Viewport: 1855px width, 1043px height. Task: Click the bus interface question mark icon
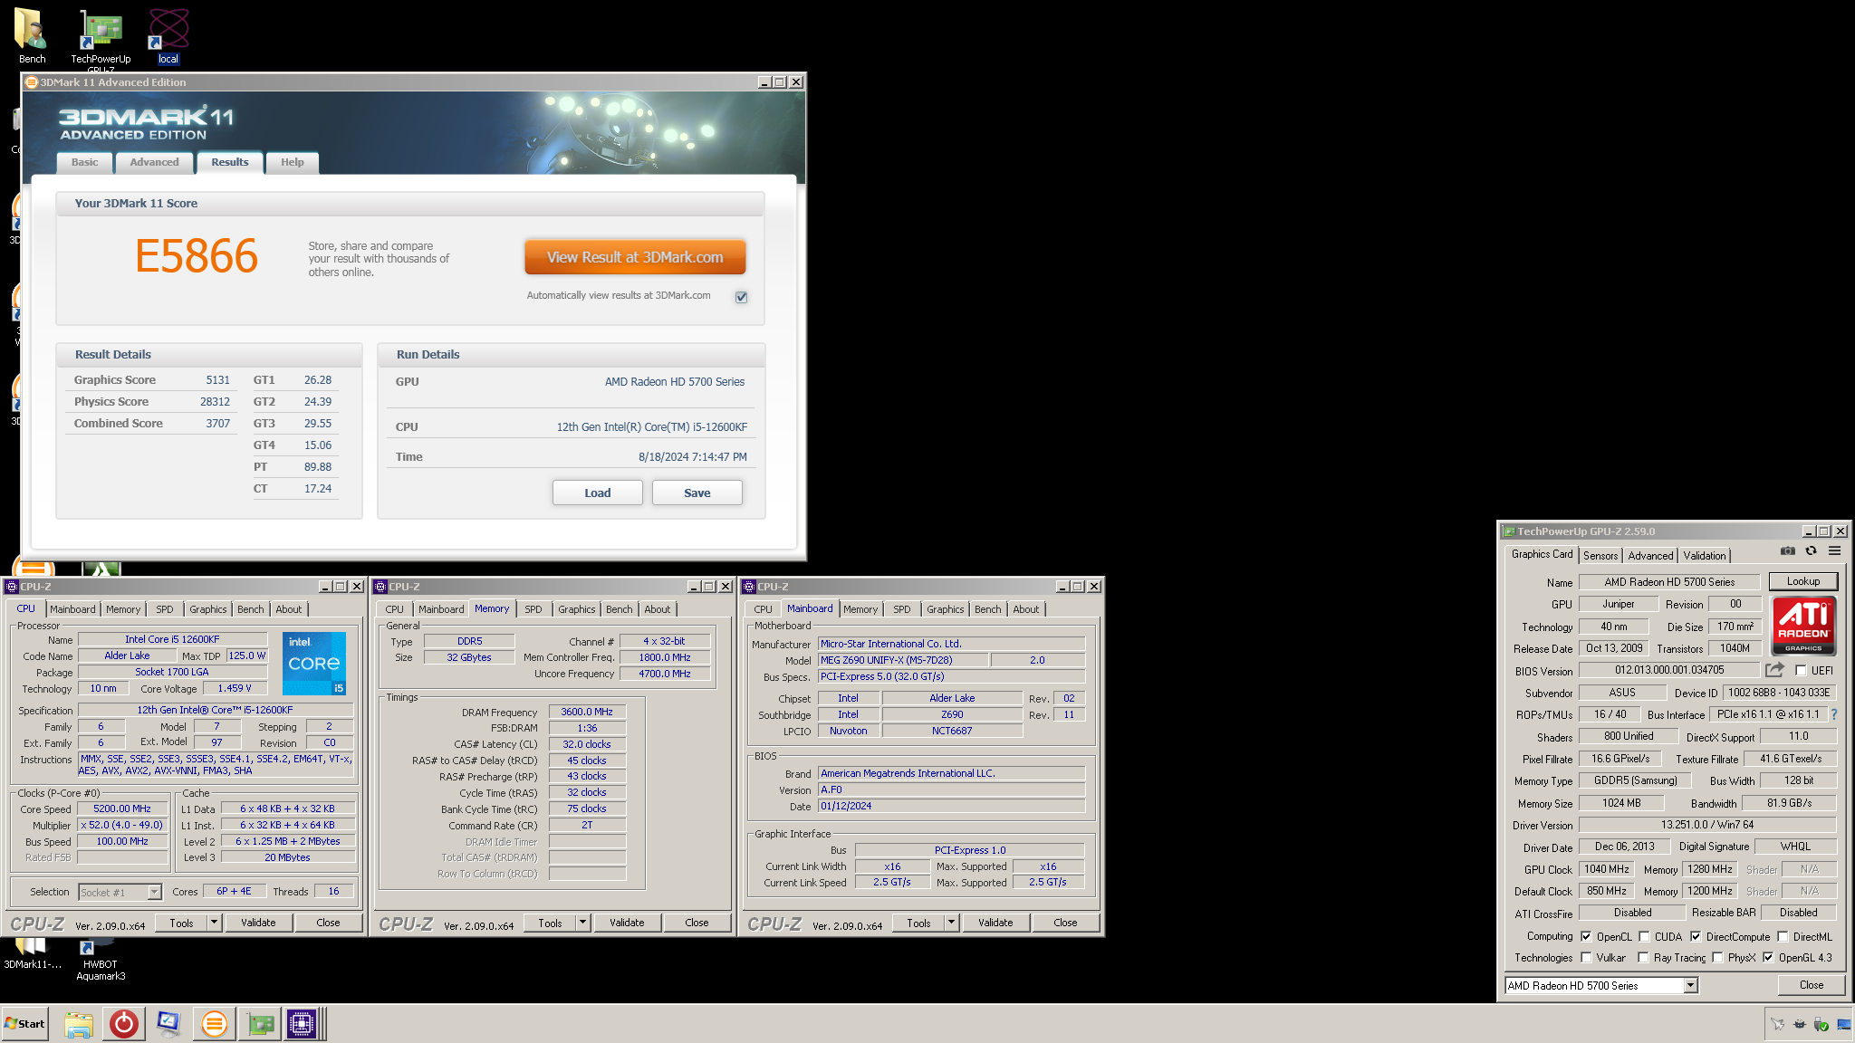point(1834,714)
